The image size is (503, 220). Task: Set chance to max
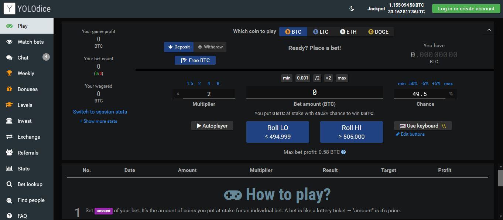[x=448, y=84]
